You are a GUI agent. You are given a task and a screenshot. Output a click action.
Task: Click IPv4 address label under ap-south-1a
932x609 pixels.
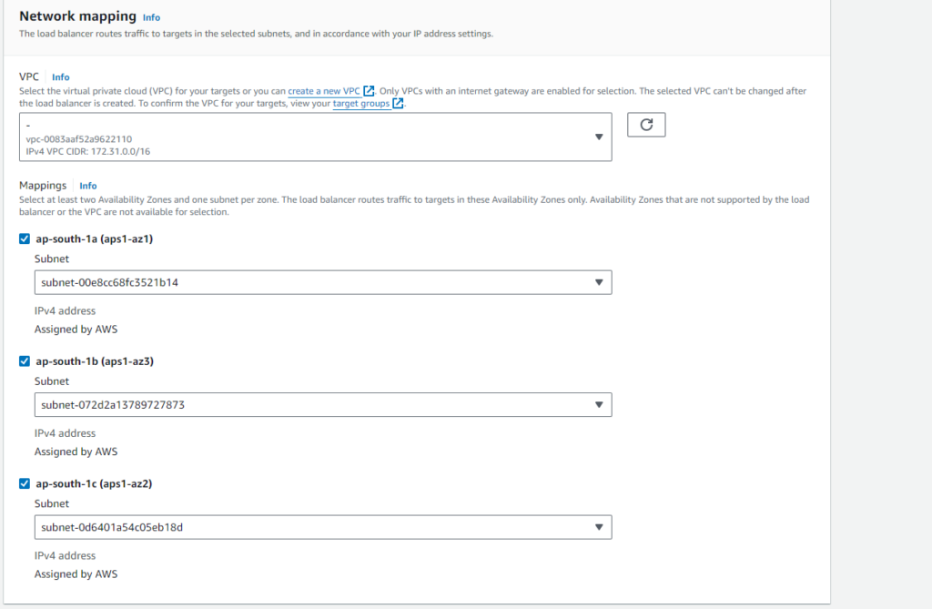pyautogui.click(x=65, y=311)
